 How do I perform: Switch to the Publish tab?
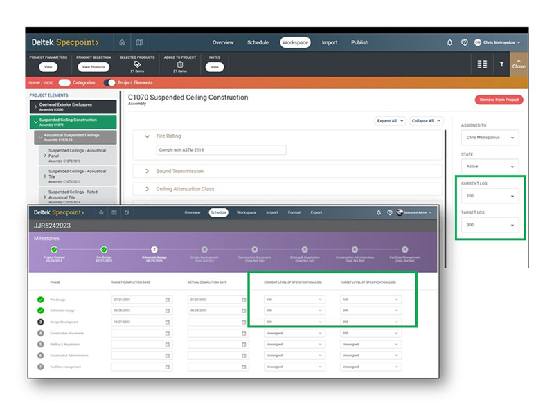click(359, 42)
